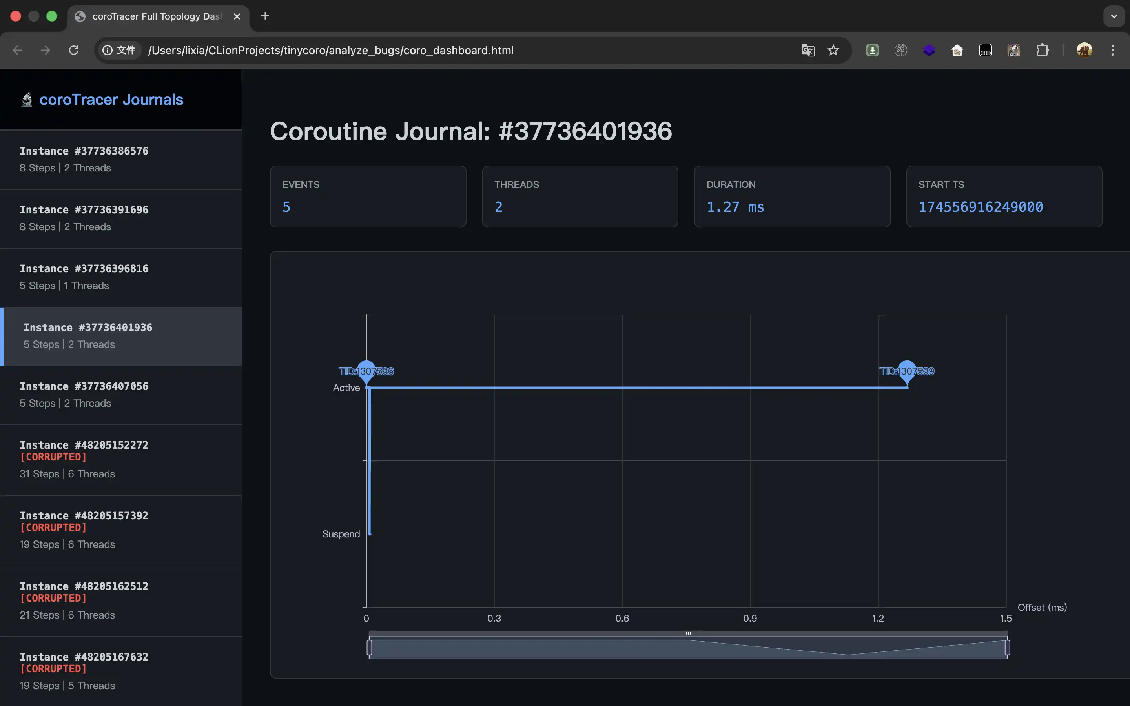Click the left handle of chart zoom slider
1130x706 pixels.
[x=369, y=648]
